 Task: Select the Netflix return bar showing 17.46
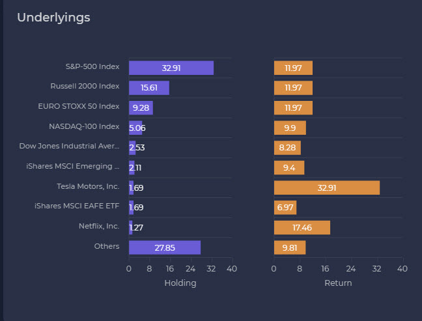pyautogui.click(x=302, y=227)
